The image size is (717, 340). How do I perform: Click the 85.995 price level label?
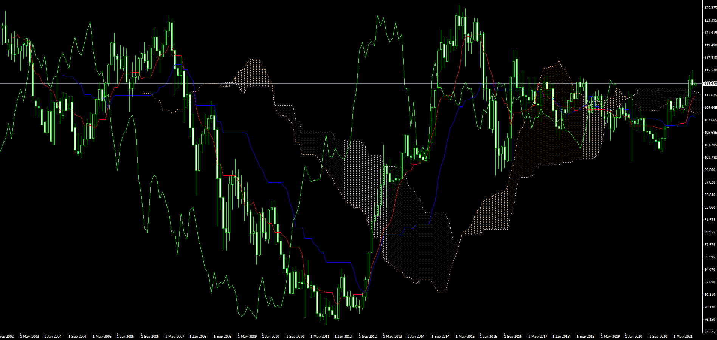point(710,257)
